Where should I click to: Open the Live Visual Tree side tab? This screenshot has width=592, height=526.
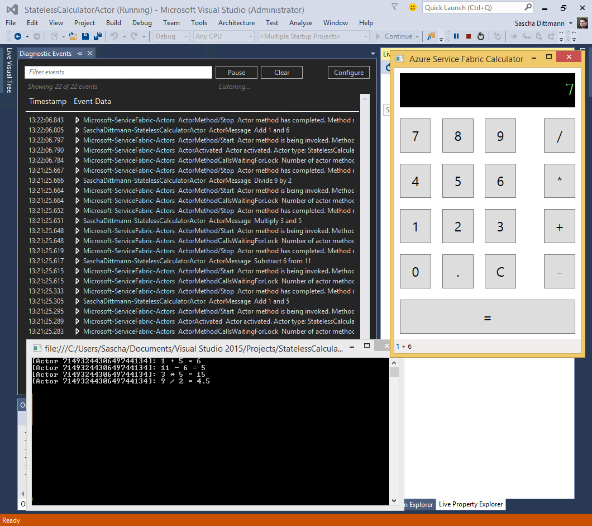pyautogui.click(x=9, y=70)
